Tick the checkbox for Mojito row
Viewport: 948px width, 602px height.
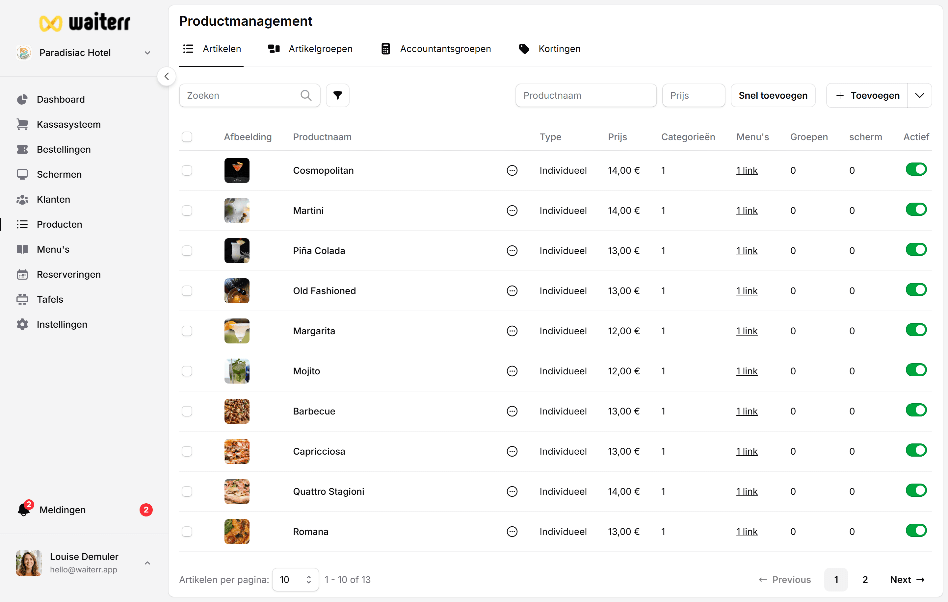(x=187, y=371)
